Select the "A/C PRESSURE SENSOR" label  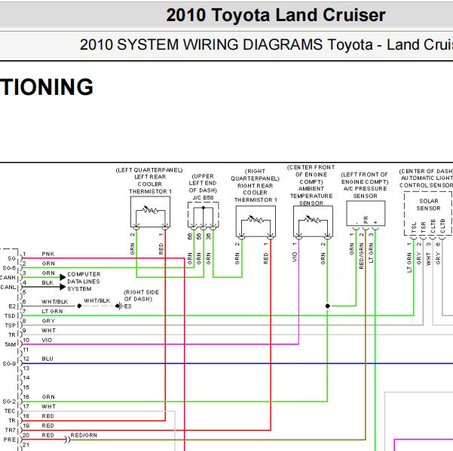coord(365,192)
